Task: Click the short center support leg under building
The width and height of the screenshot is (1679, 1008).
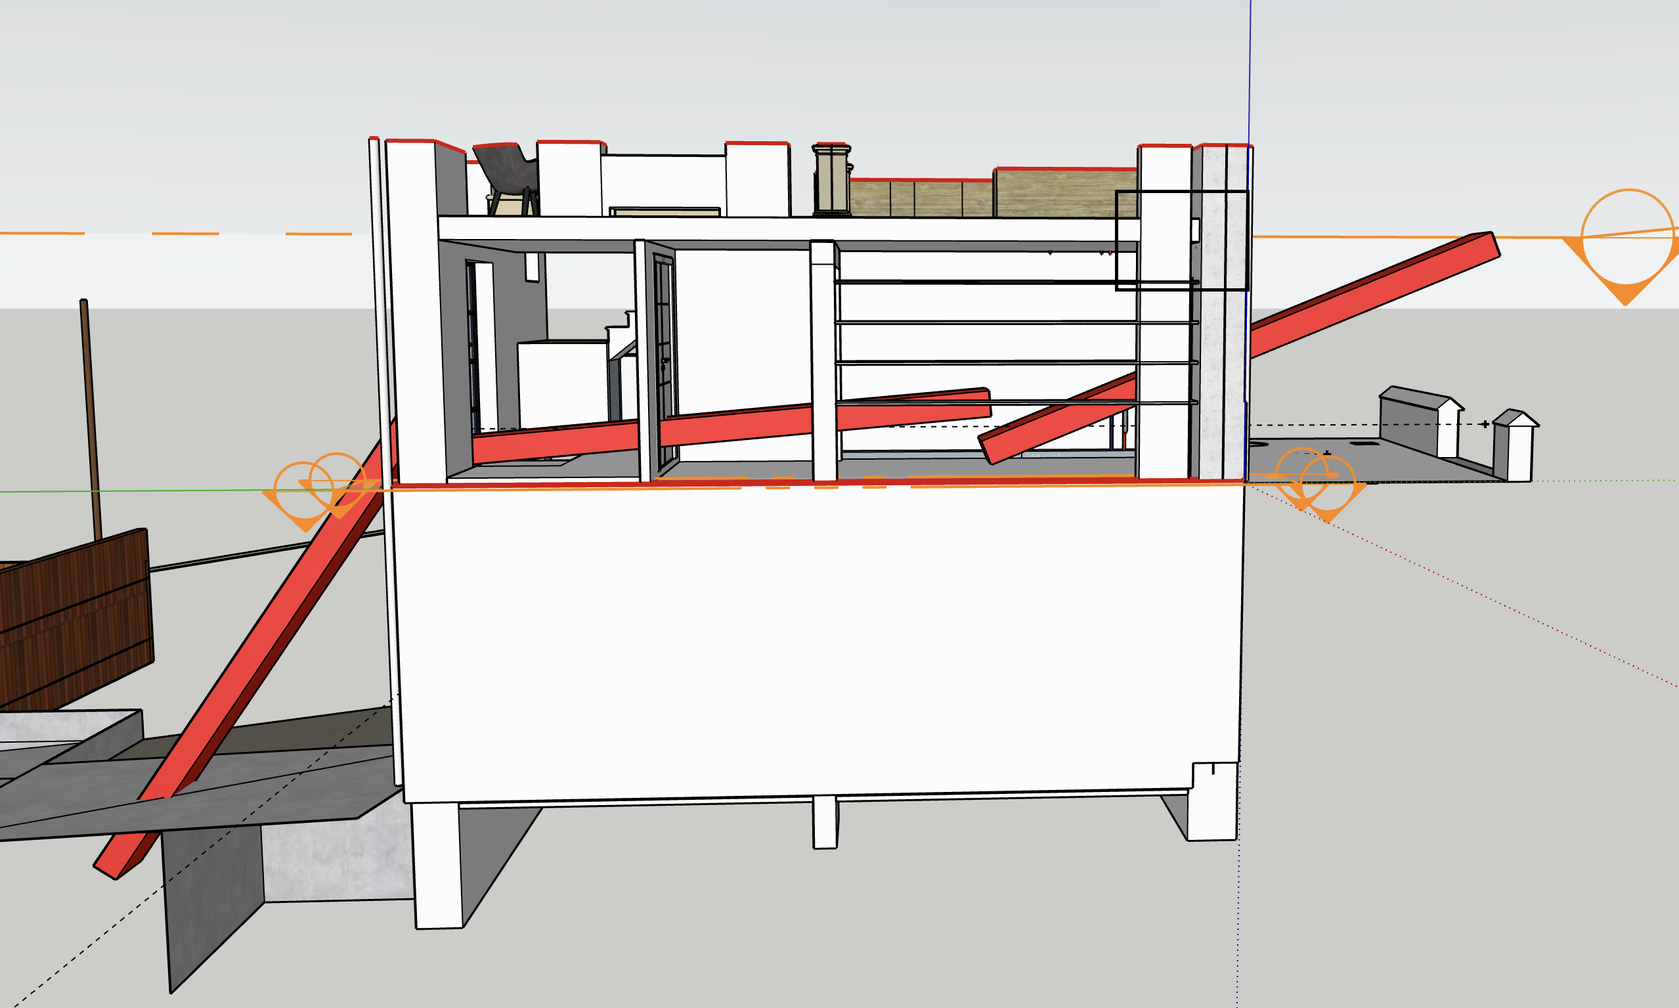Action: tap(825, 823)
